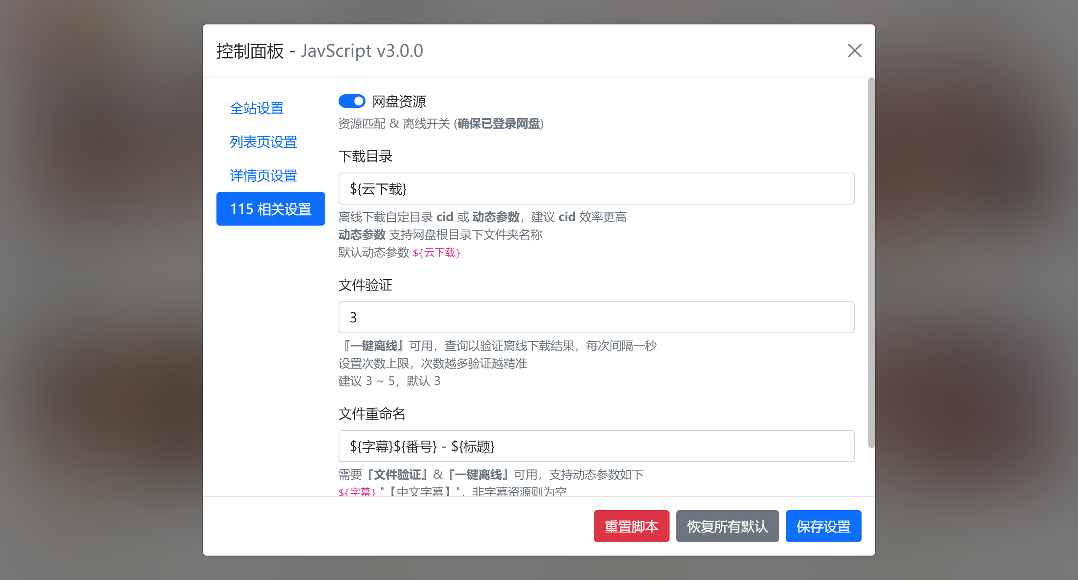Edit the 文件重命名 template field
1078x580 pixels.
point(596,446)
